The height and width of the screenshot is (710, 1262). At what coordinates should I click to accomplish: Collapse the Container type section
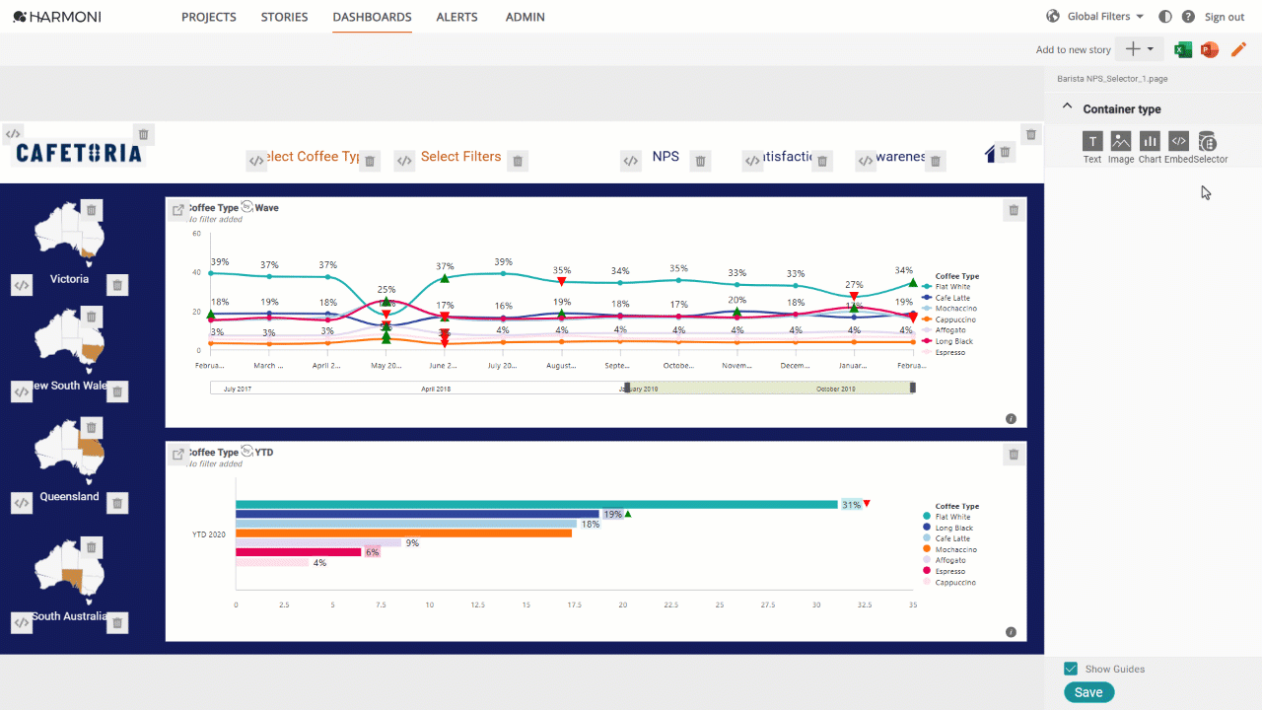click(1067, 107)
